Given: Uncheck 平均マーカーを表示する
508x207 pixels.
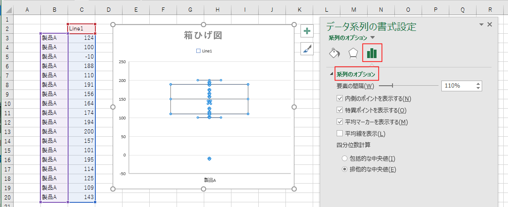Looking at the screenshot, I should 340,122.
